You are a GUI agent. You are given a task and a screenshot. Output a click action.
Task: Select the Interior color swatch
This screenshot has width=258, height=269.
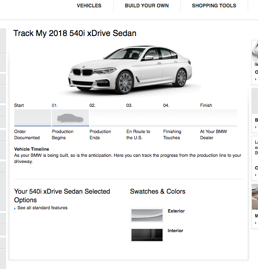coord(147,235)
